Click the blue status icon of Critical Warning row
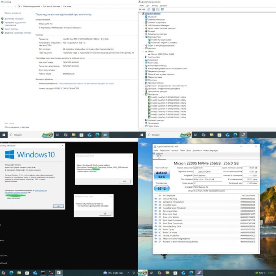276x276 pixels. pos(156,199)
